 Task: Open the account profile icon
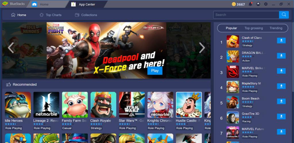pos(258,4)
